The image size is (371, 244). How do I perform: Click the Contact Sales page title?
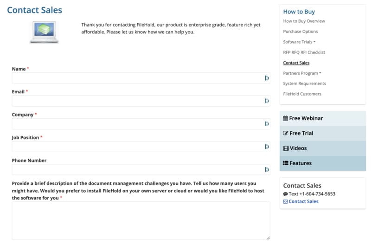[x=34, y=10]
